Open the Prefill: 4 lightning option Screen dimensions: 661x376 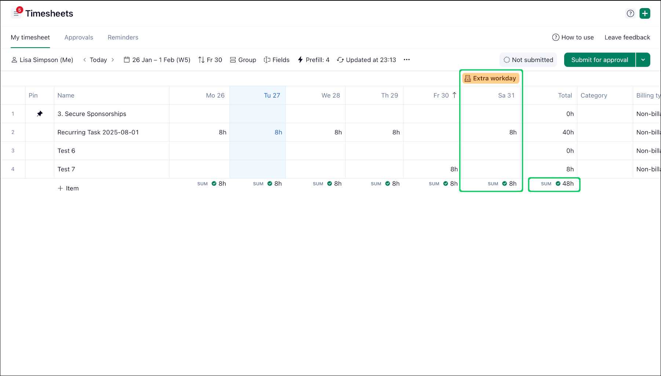pos(313,60)
